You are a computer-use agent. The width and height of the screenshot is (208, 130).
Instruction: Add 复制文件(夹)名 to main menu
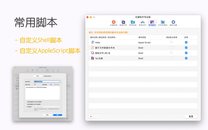tap(171, 53)
